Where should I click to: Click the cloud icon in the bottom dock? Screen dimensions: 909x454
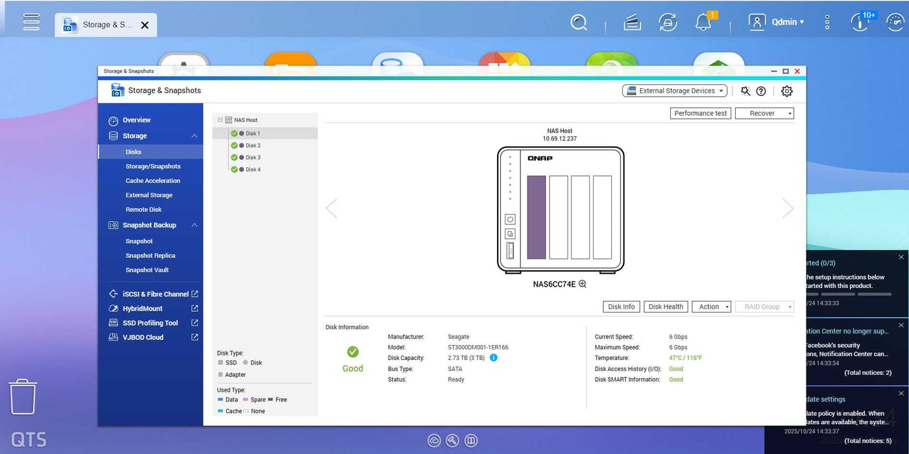click(x=434, y=440)
